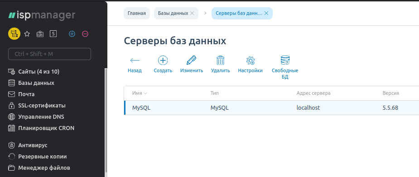Open Менеджер файлов sidebar item

pos(44,168)
